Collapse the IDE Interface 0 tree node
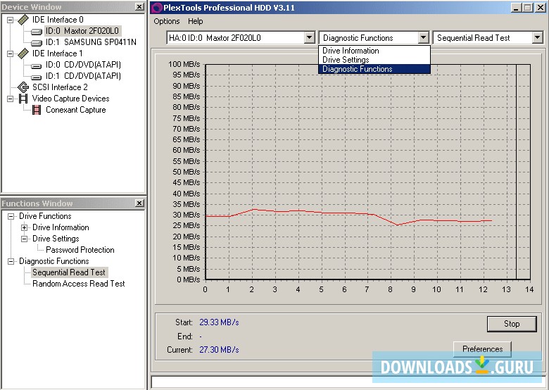 tap(11, 20)
